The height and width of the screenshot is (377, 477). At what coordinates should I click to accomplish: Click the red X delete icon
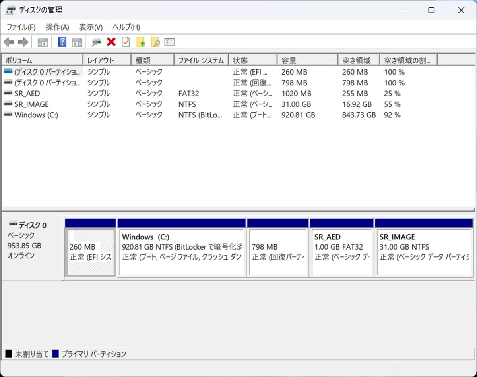(x=111, y=42)
